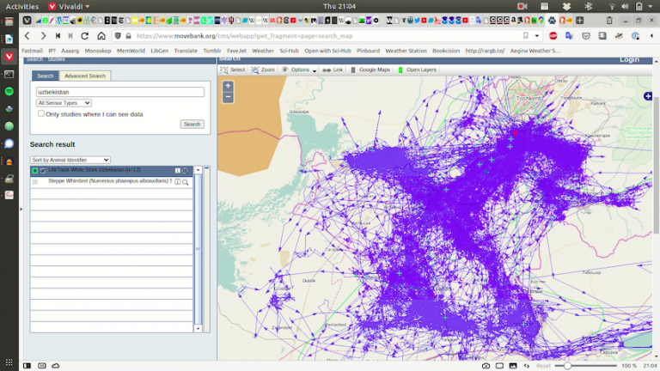The height and width of the screenshot is (371, 660).
Task: Go to browser home page icon
Action: click(x=101, y=36)
